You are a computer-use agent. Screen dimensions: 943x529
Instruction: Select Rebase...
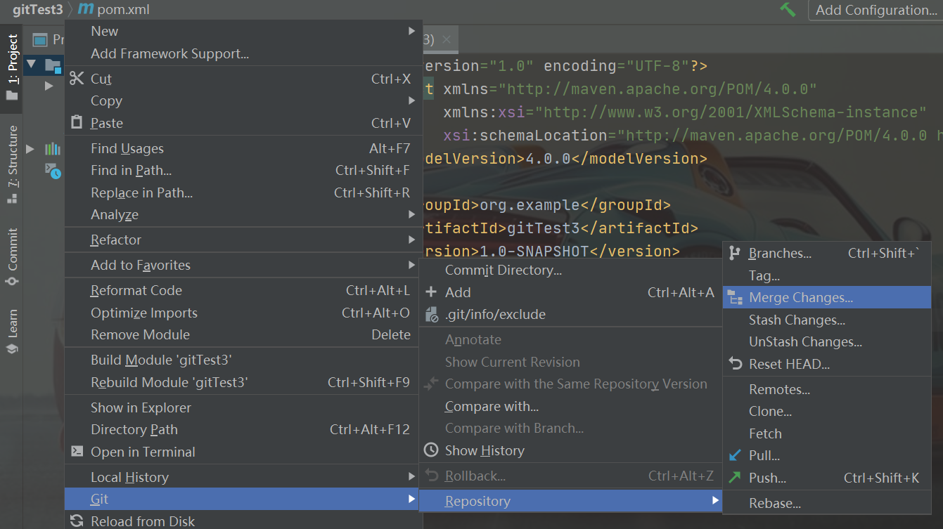(x=827, y=503)
